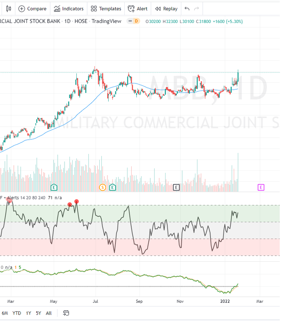Viewport: 281px width, 323px height.
Task: Select the All time range
Action: pos(49,313)
